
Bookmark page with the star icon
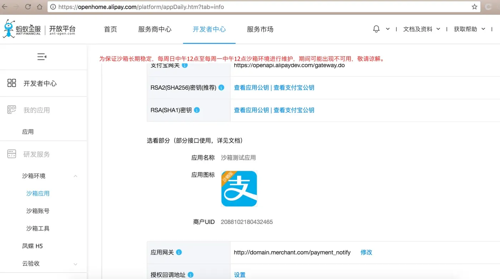click(475, 7)
